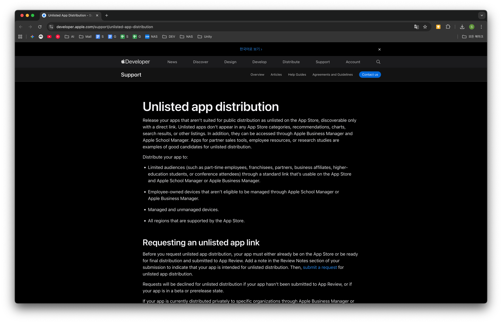This screenshot has width=502, height=323.
Task: Select the Unlisted App Distribution tab
Action: [70, 15]
